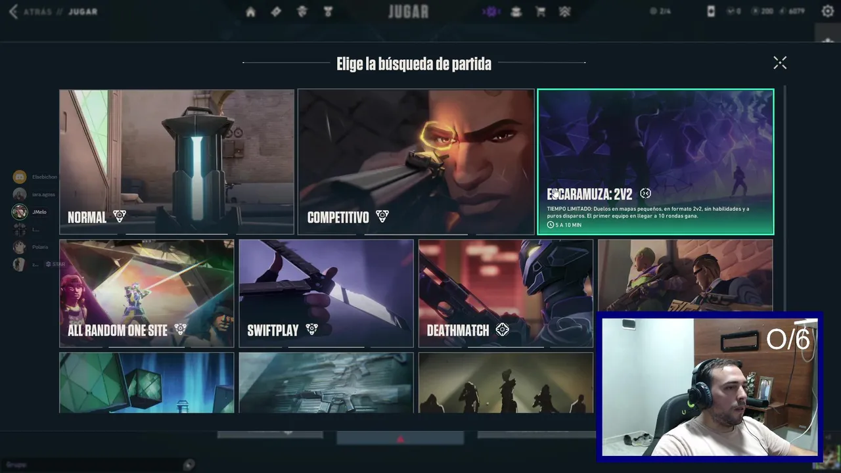Select the grey middle mode card in bottom row
841x473 pixels.
tap(326, 383)
